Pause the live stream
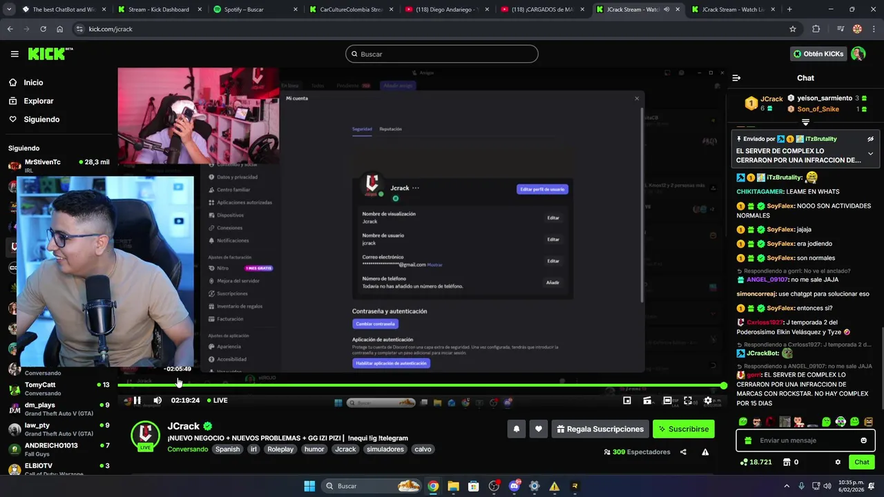Screen dimensions: 884x497 [x=137, y=400]
